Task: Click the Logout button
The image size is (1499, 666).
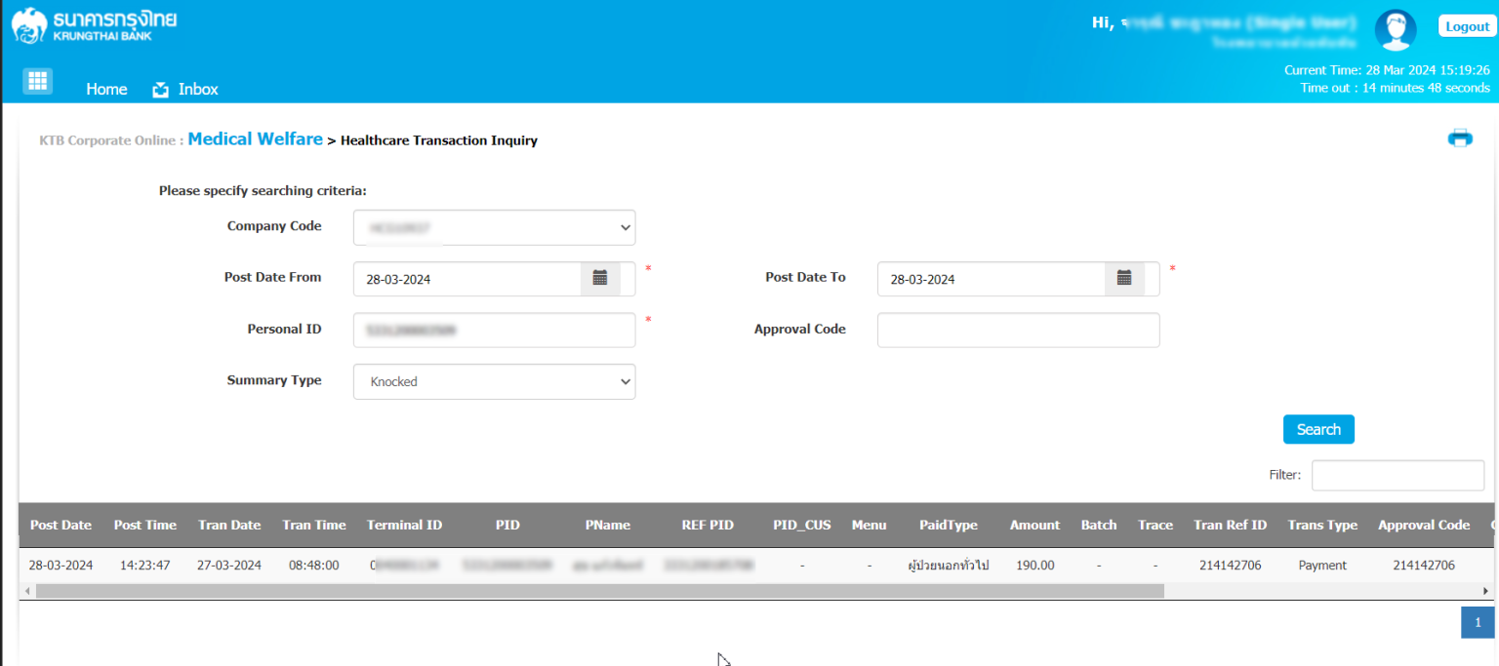Action: coord(1467,26)
